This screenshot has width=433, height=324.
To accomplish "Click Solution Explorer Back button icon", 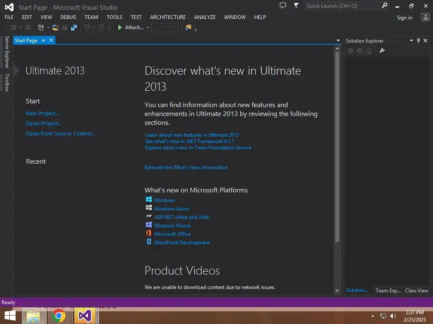I will click(351, 51).
